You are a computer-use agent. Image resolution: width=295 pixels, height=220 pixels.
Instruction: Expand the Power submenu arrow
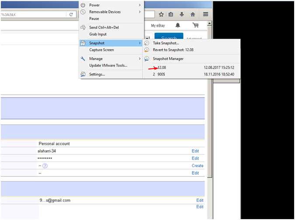pos(139,5)
